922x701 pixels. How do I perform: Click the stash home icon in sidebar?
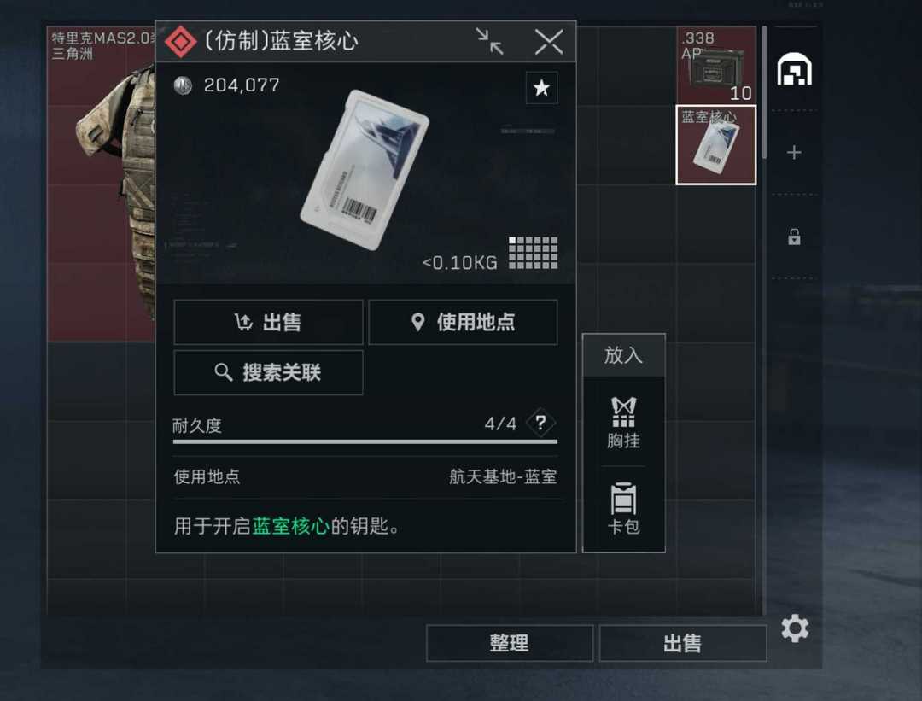tap(795, 69)
